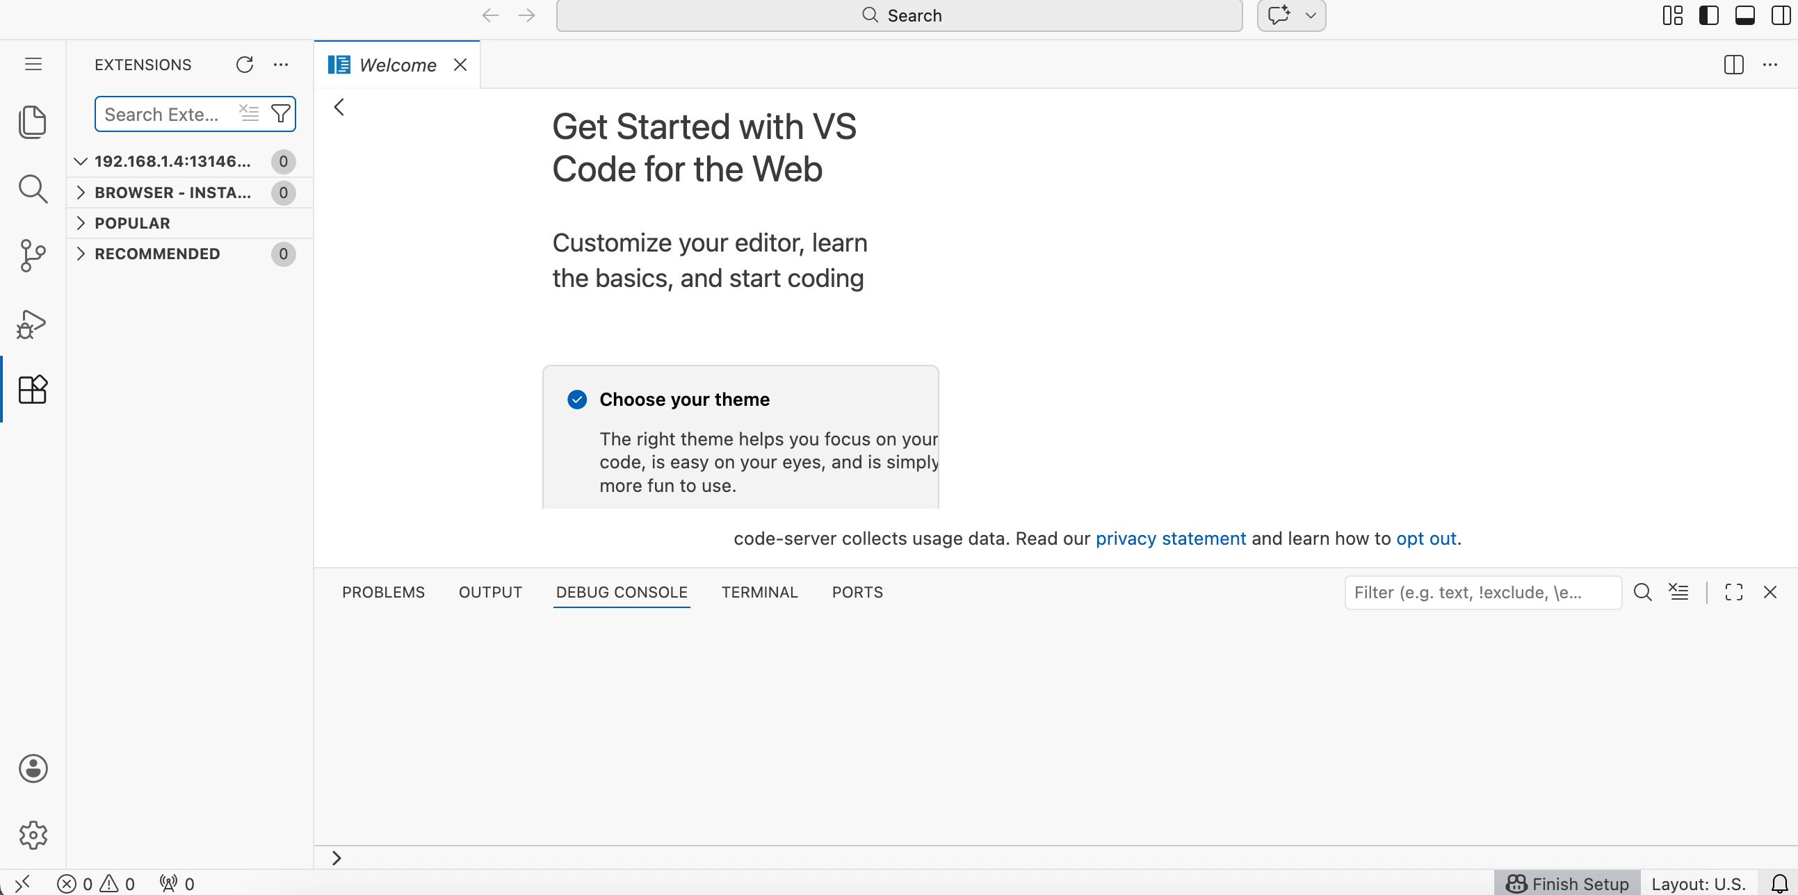This screenshot has width=1798, height=895.
Task: Open the Manage settings gear
Action: [33, 835]
